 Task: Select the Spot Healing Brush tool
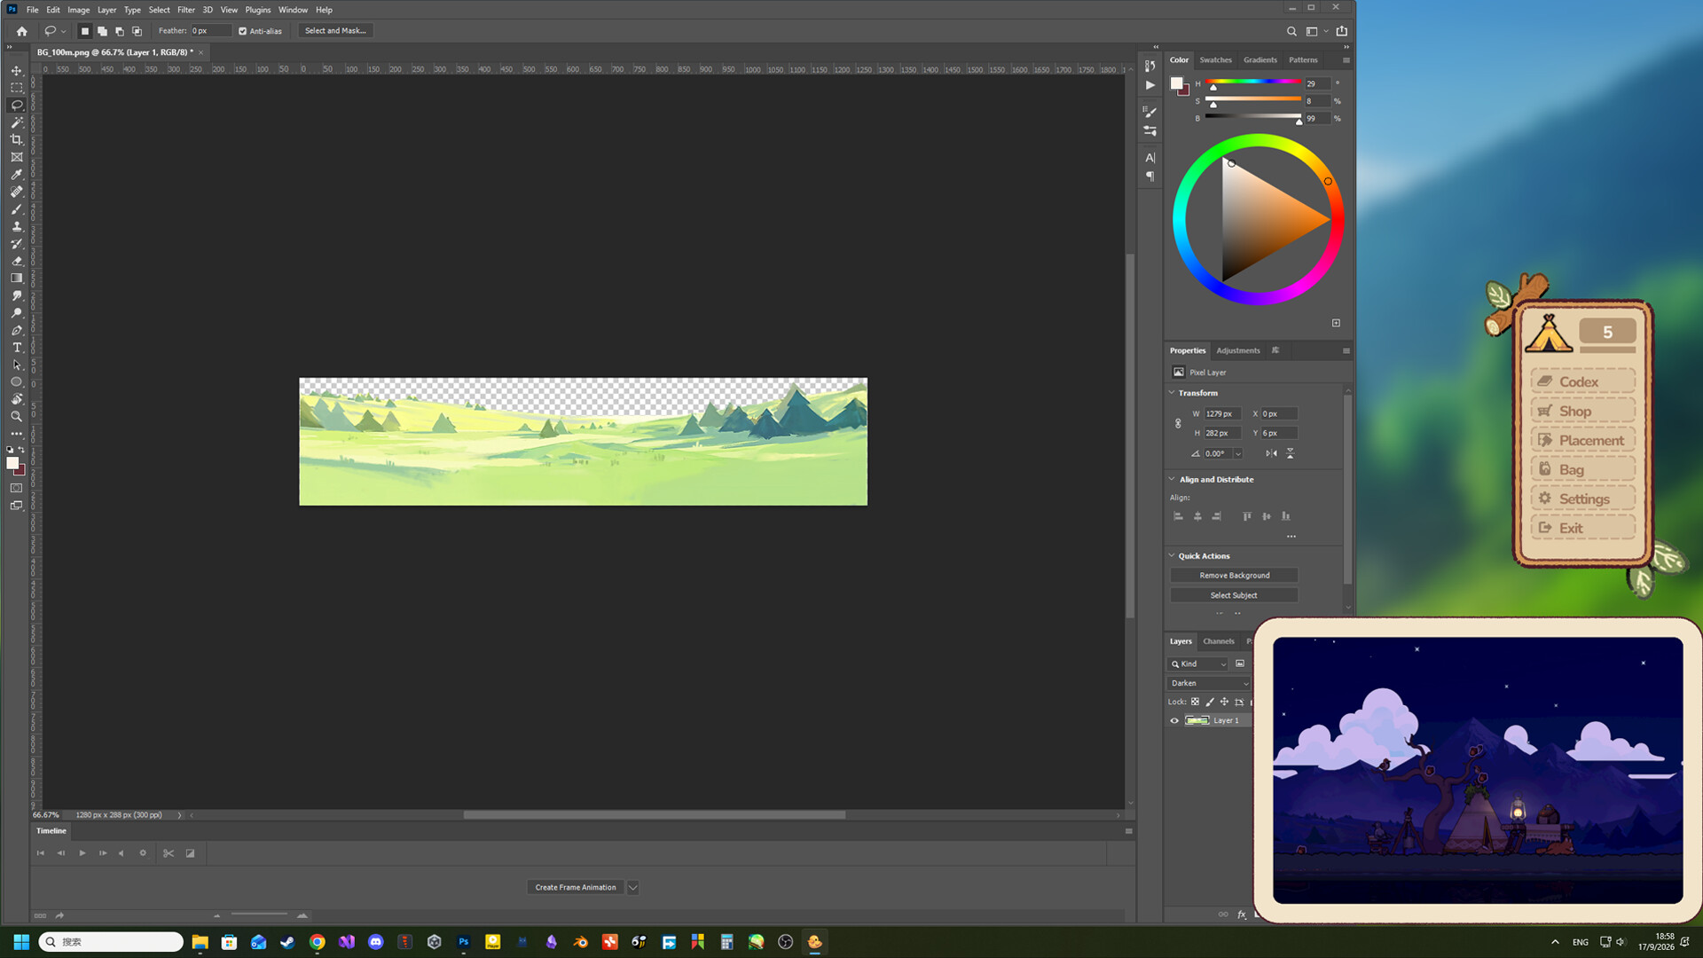16,192
